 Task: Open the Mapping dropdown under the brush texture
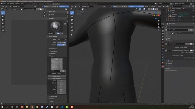[62, 73]
